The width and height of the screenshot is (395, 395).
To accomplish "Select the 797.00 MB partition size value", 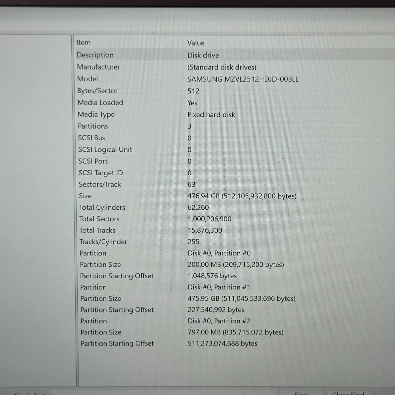I will click(x=235, y=332).
